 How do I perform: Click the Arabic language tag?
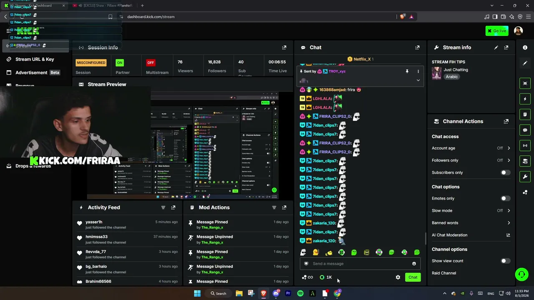452,77
